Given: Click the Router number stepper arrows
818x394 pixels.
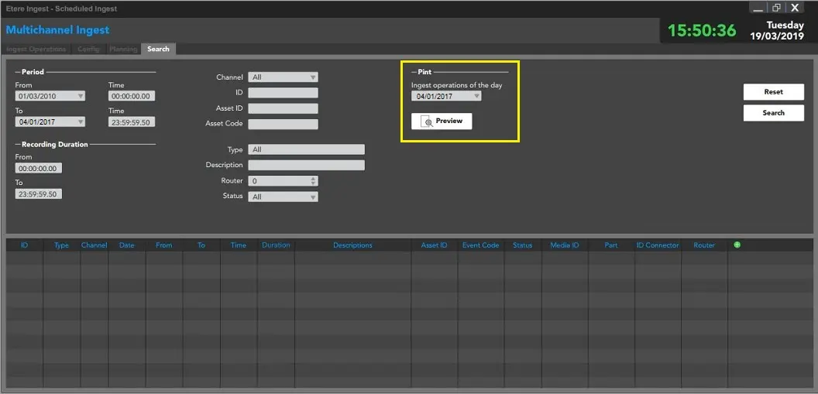Looking at the screenshot, I should click(313, 181).
